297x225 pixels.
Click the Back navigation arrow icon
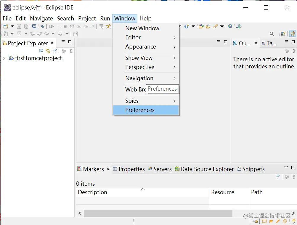click(x=46, y=34)
